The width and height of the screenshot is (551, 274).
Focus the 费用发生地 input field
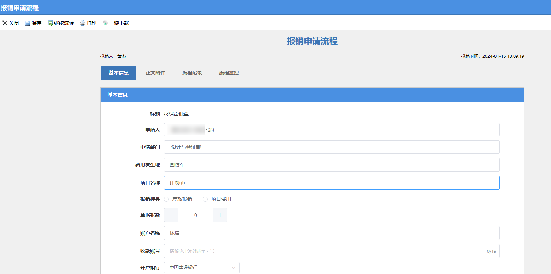(x=331, y=165)
